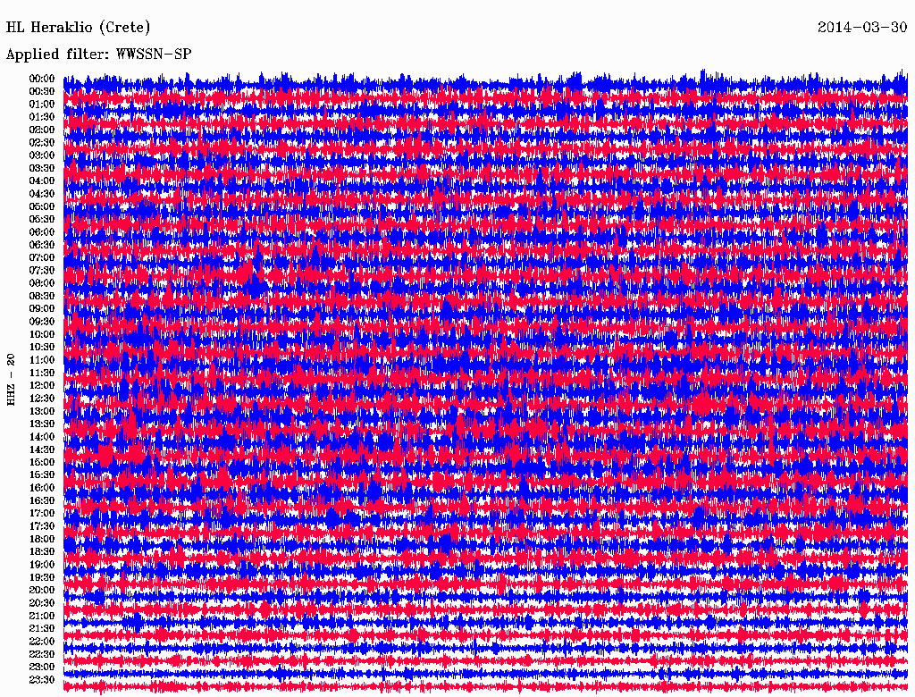Click the '16:30' time label
Viewport: 915px width, 697px height.
[42, 500]
